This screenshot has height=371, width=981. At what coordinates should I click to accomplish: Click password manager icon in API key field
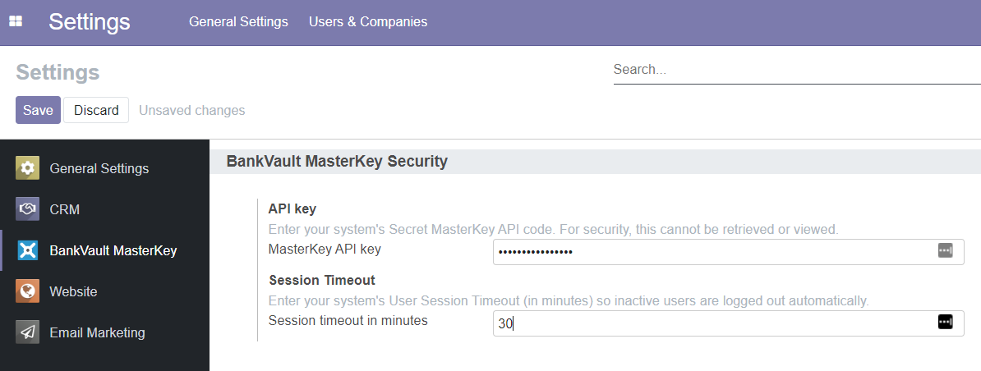pos(945,251)
